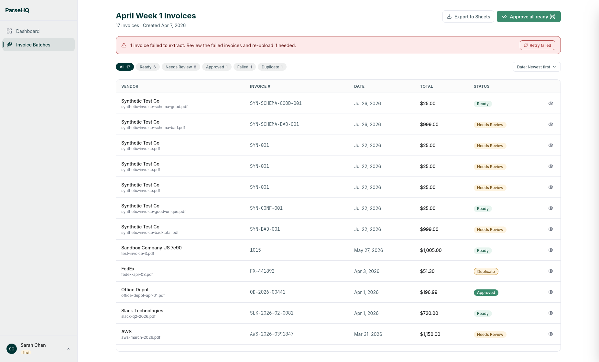Open Dashboard from the sidebar icon
This screenshot has width=599, height=362.
9,31
